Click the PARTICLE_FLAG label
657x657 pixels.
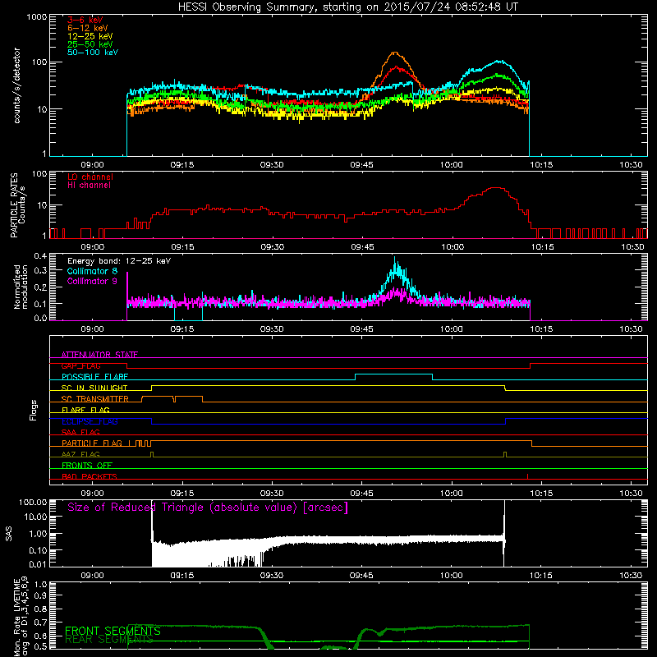point(92,443)
